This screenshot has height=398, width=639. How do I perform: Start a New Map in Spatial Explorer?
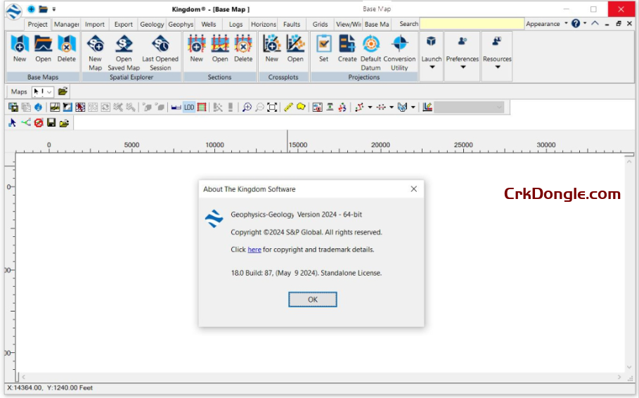[95, 53]
